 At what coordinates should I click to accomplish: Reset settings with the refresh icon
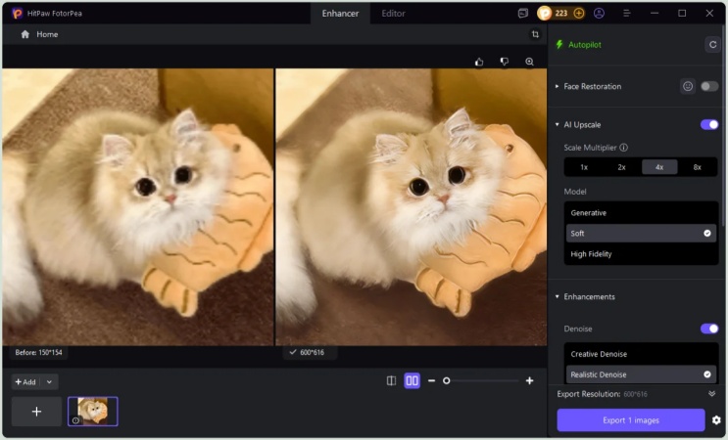(712, 44)
